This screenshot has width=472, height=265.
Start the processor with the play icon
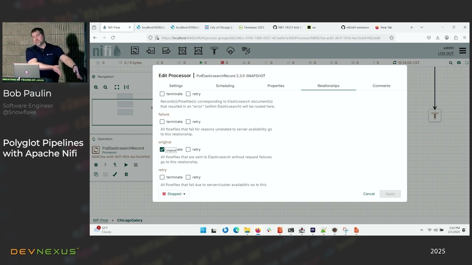126,165
